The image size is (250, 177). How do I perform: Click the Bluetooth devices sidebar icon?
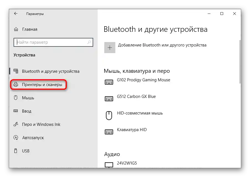click(x=16, y=71)
